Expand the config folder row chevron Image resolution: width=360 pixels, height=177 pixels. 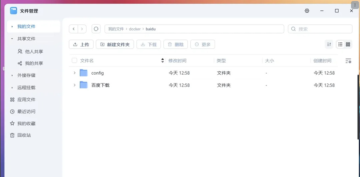coord(74,73)
